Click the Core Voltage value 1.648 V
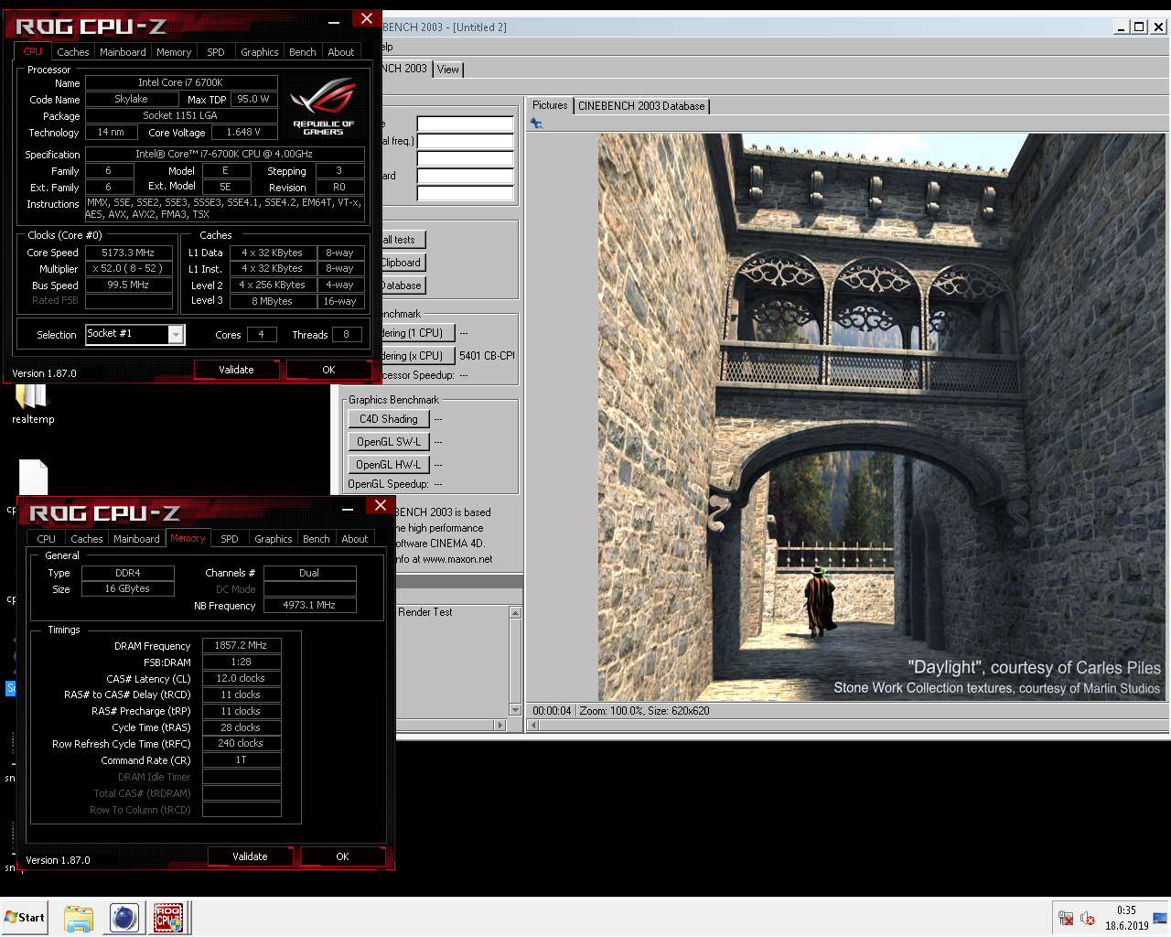The image size is (1171, 937). [x=244, y=132]
